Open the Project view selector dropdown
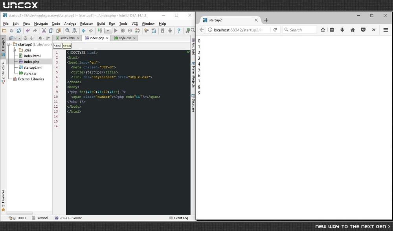The height and width of the screenshot is (231, 393). (x=15, y=38)
